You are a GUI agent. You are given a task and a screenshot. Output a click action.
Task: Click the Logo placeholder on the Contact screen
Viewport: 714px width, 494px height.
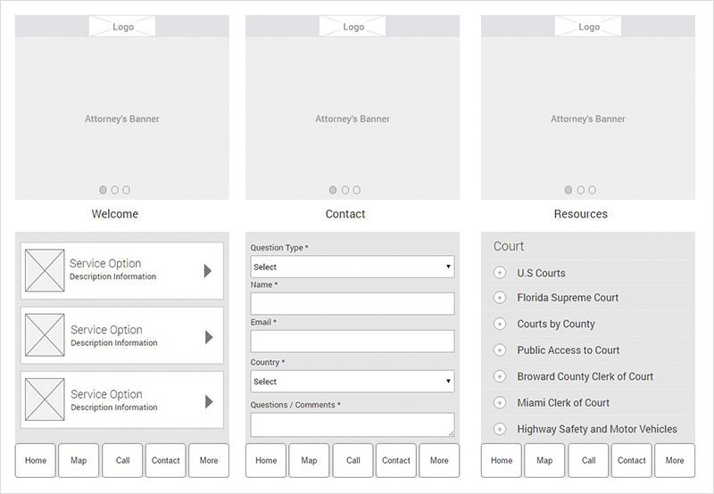click(x=353, y=27)
